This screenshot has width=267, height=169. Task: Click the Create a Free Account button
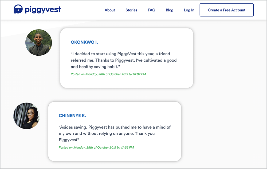point(226,10)
